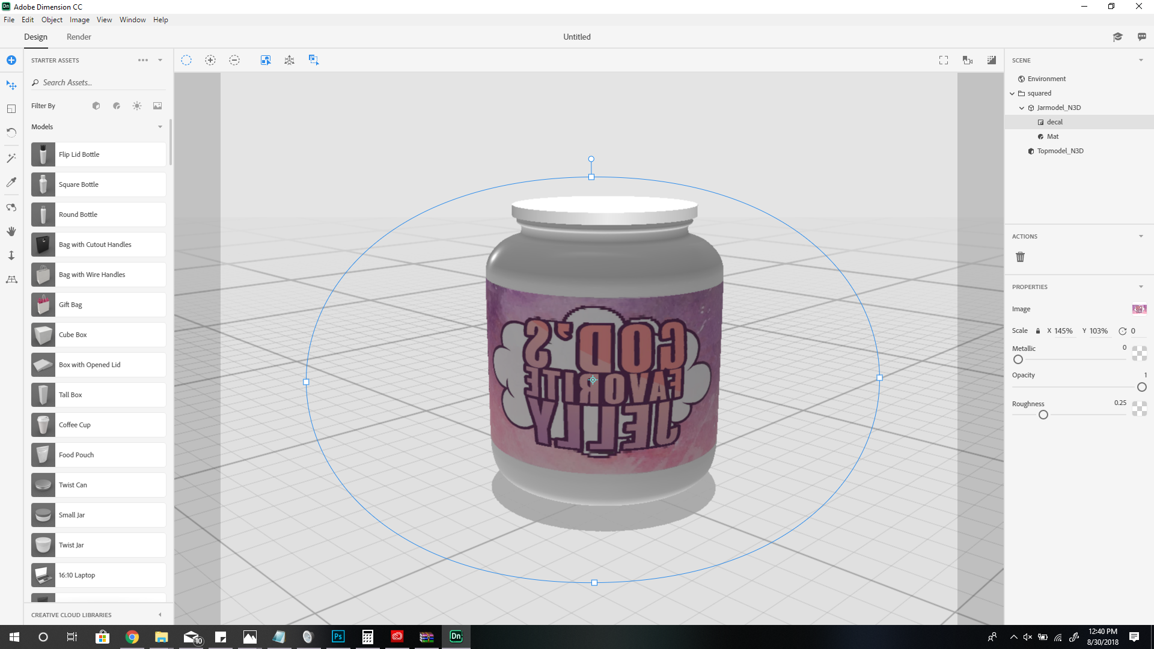This screenshot has width=1154, height=649.
Task: Click the Add and Import content button
Action: 11,60
